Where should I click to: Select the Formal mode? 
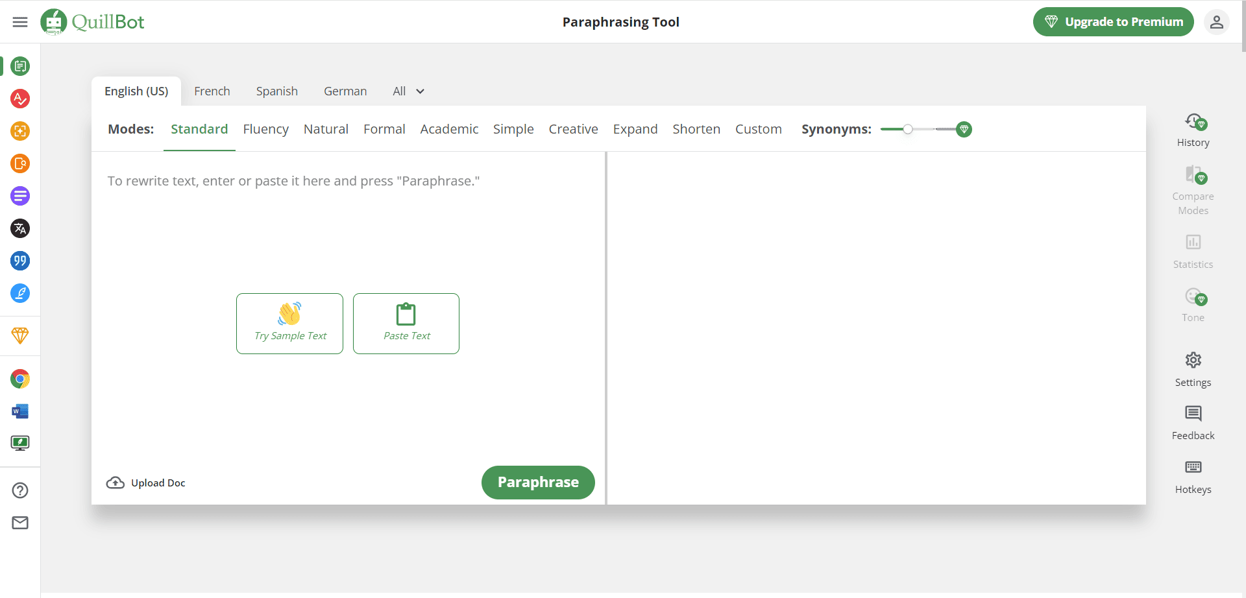tap(384, 129)
